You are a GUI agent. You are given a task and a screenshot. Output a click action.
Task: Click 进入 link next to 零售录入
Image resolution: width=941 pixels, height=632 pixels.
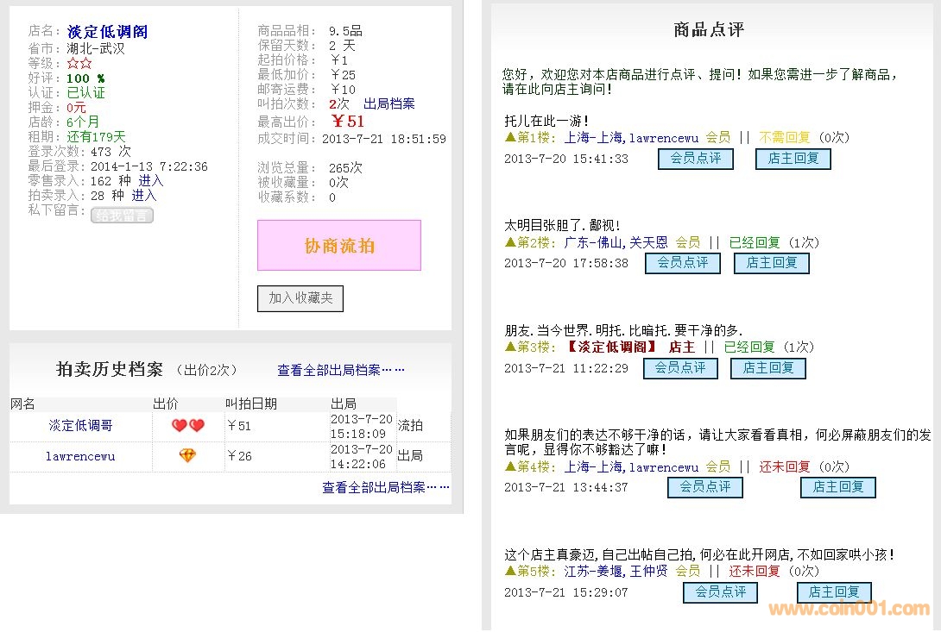(x=151, y=181)
